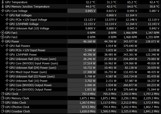This screenshot has width=161, height=114.
Task: Click the GPU Unknown Rail (D) Power icon
Action: [7, 77]
